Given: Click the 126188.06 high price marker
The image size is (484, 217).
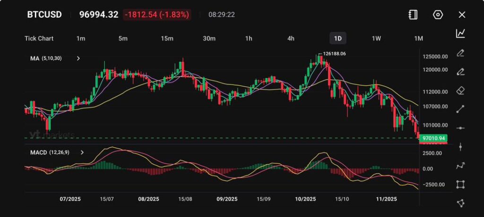Looking at the screenshot, I should click(x=334, y=54).
